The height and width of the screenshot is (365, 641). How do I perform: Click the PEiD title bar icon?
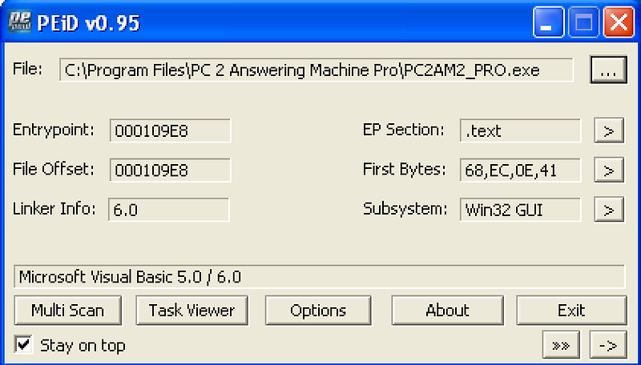(19, 22)
